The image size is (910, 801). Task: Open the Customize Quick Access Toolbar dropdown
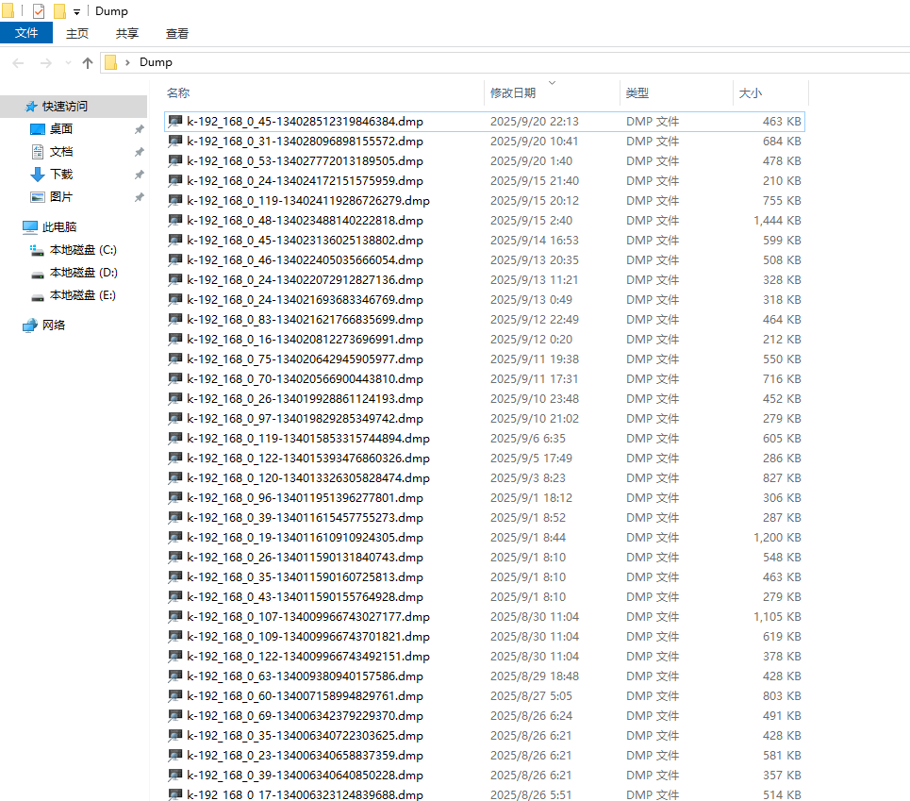pyautogui.click(x=76, y=11)
